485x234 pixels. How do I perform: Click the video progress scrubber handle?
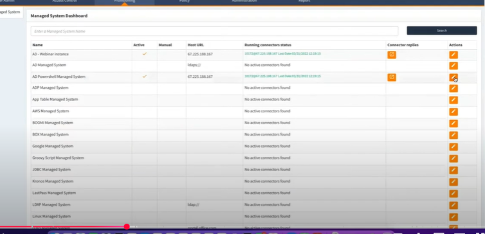[x=127, y=227]
